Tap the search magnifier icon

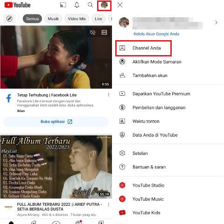[90, 5]
